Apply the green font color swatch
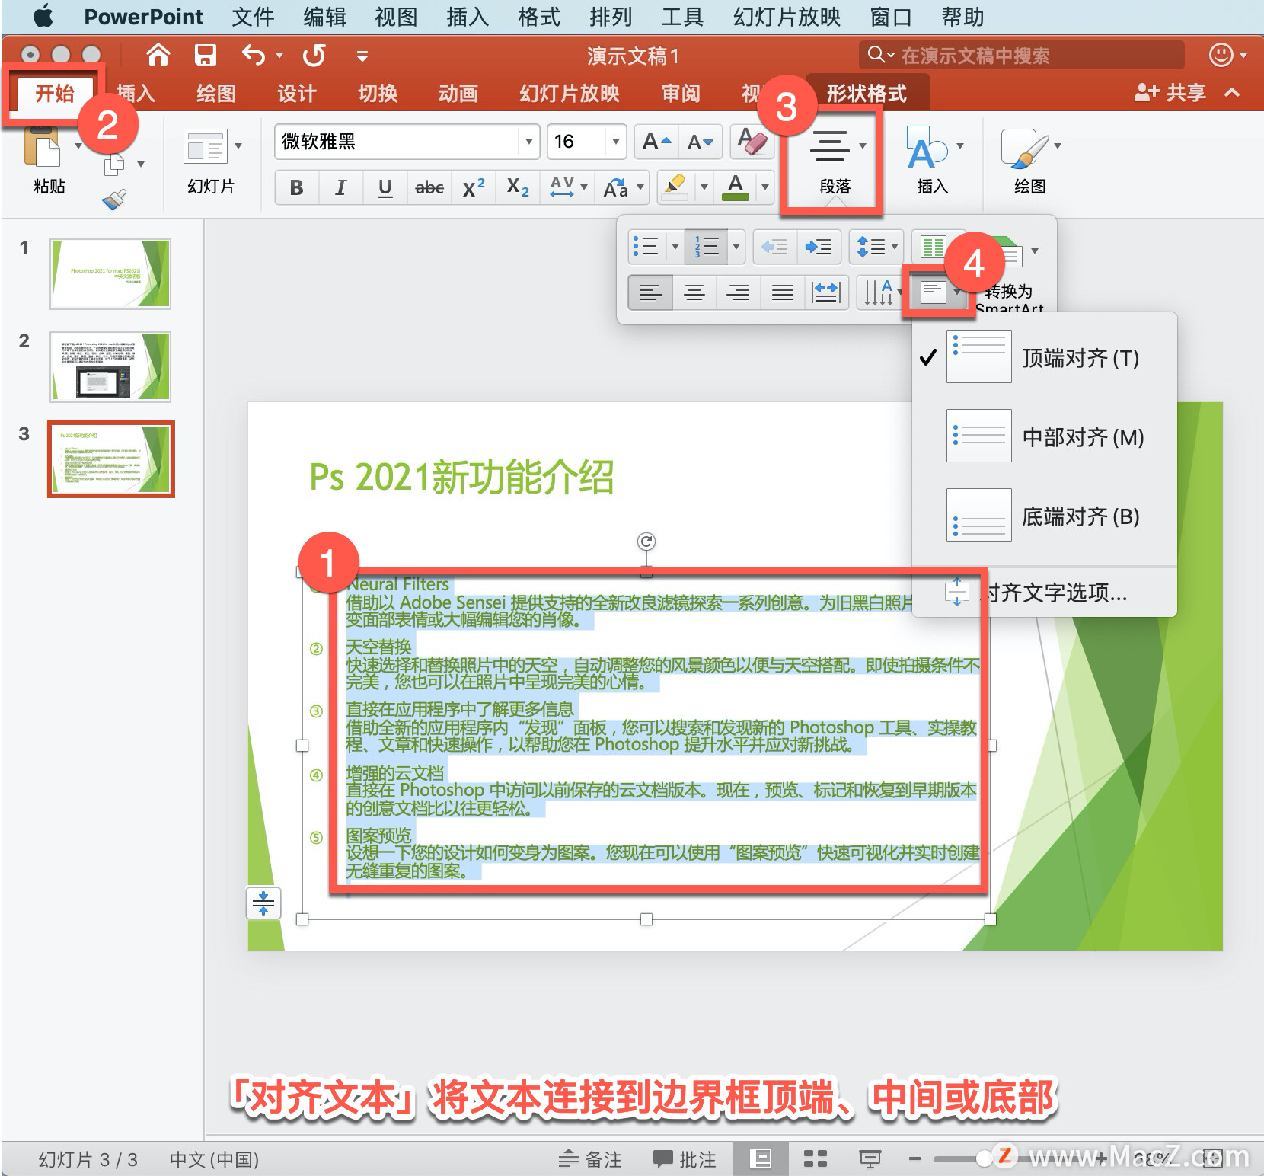The height and width of the screenshot is (1176, 1264). click(735, 187)
